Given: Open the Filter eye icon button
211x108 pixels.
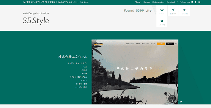Looking at the screenshot, I should coord(162,11).
